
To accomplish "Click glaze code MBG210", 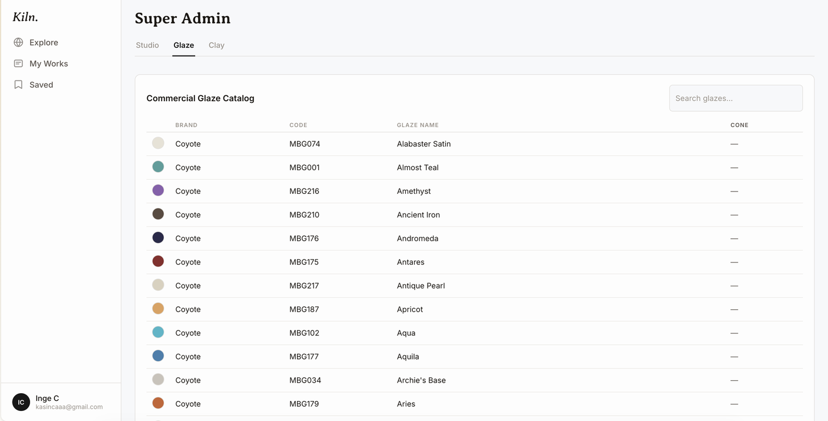I will (x=305, y=215).
